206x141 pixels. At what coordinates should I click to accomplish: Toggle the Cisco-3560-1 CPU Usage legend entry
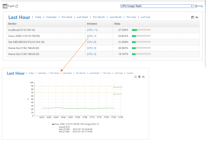(76, 124)
